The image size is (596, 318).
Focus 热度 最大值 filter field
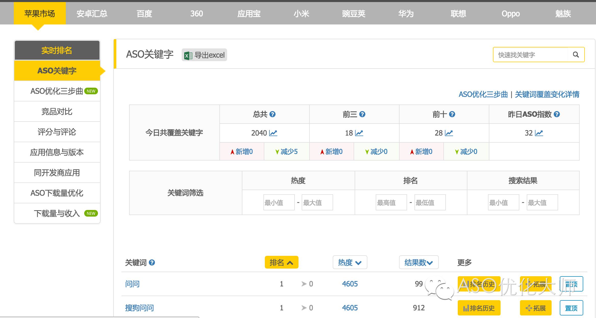317,202
